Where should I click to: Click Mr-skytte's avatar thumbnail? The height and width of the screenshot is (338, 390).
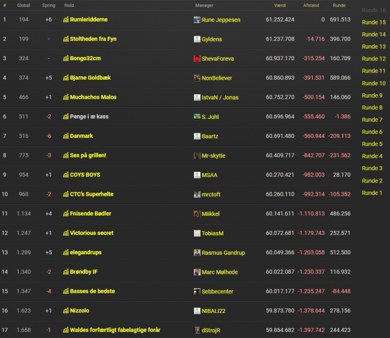pyautogui.click(x=197, y=156)
